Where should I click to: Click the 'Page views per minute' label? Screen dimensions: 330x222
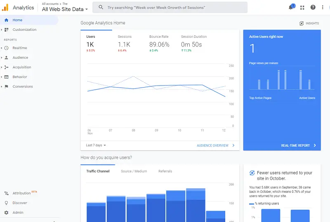tap(264, 63)
